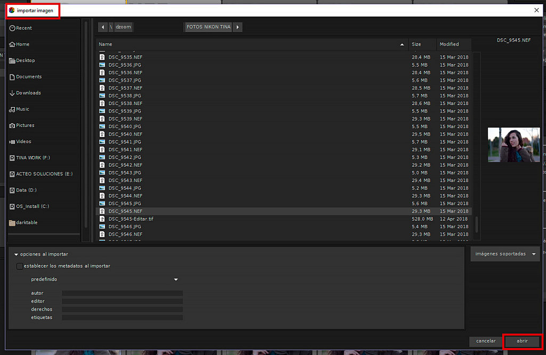Image resolution: width=546 pixels, height=355 pixels.
Task: Open the Downloads sidebar location
Action: (28, 93)
